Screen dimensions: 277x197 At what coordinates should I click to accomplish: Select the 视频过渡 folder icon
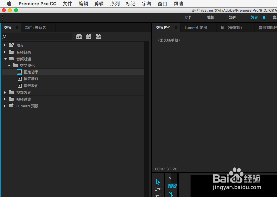pyautogui.click(x=11, y=99)
